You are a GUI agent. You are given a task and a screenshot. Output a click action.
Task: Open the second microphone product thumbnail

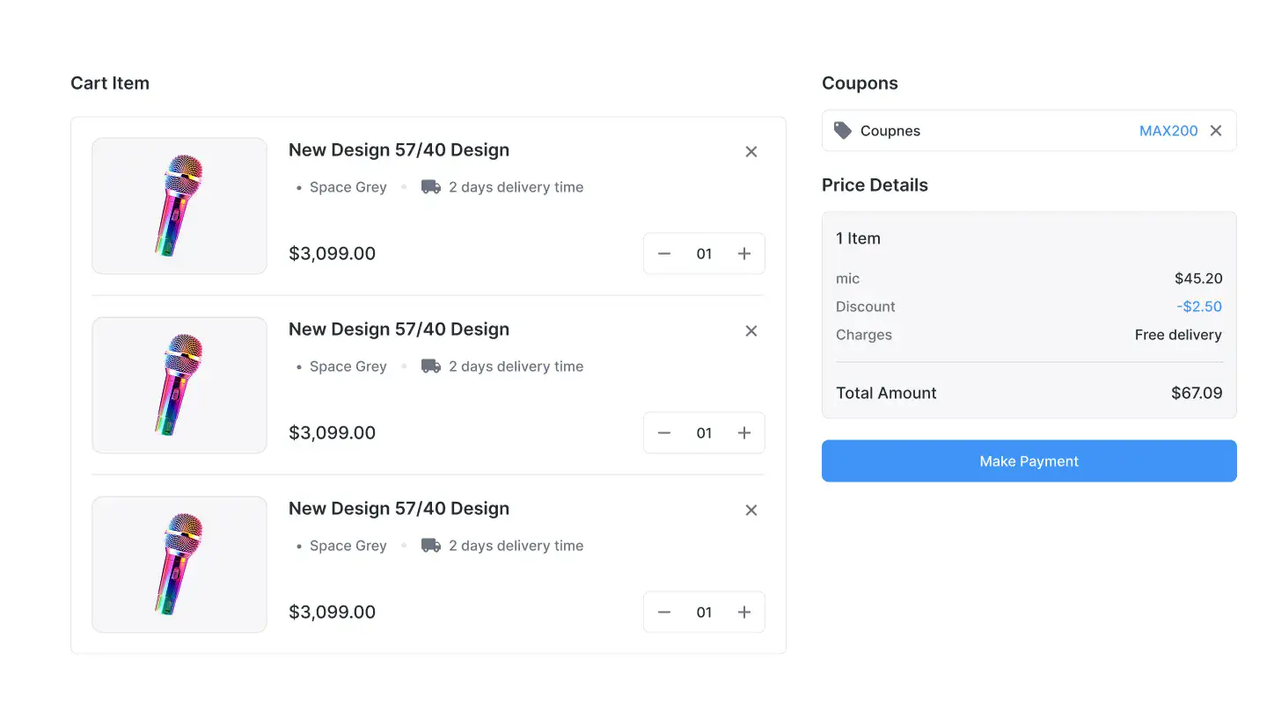pos(179,385)
